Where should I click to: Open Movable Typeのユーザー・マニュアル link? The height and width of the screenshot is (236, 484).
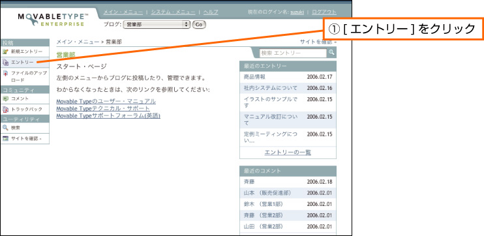coord(106,101)
